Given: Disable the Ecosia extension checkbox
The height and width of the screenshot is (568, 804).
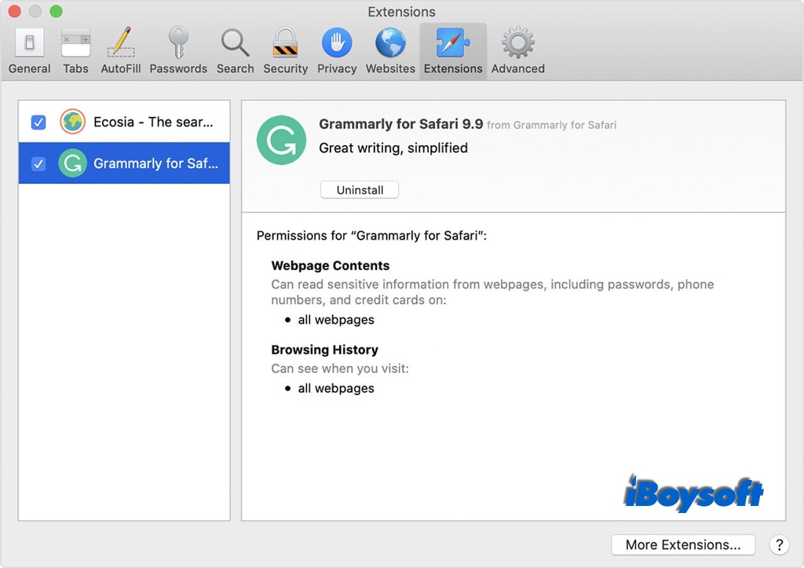Looking at the screenshot, I should click(38, 122).
